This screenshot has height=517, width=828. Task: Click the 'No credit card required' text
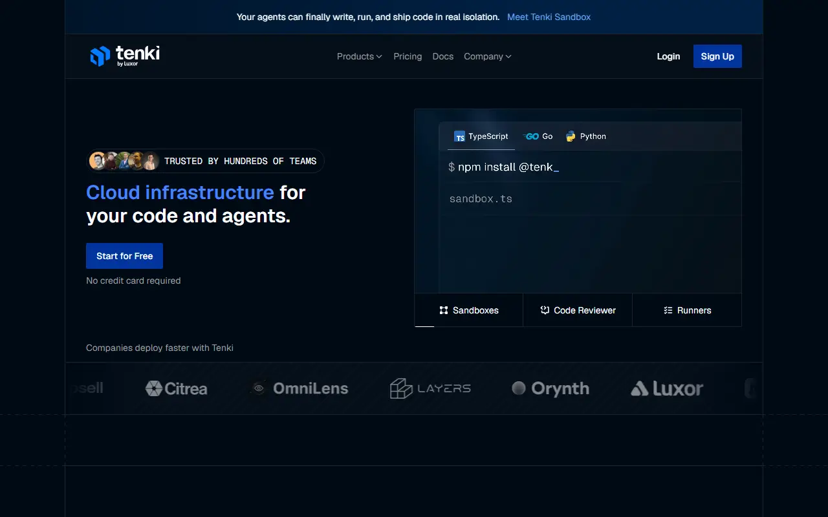point(133,280)
